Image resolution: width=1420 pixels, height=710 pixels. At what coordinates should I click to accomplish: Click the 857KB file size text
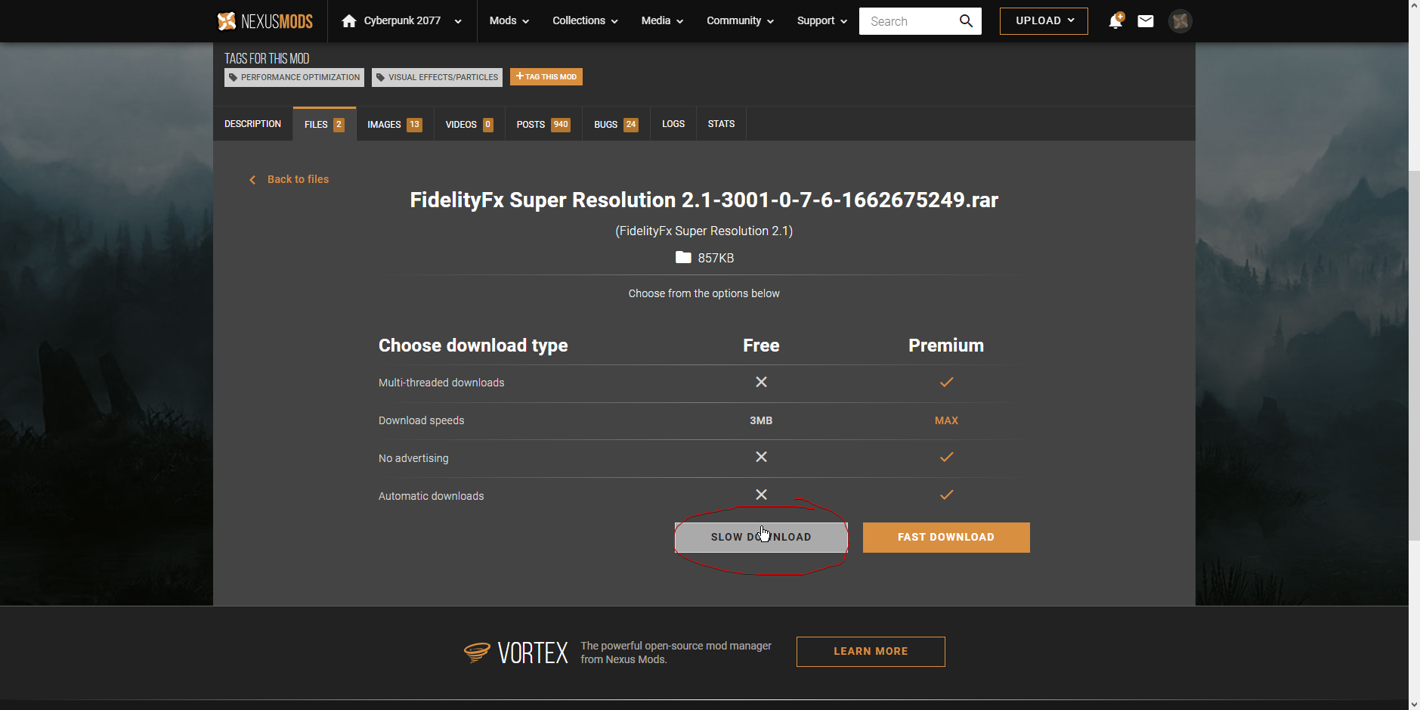pos(716,258)
